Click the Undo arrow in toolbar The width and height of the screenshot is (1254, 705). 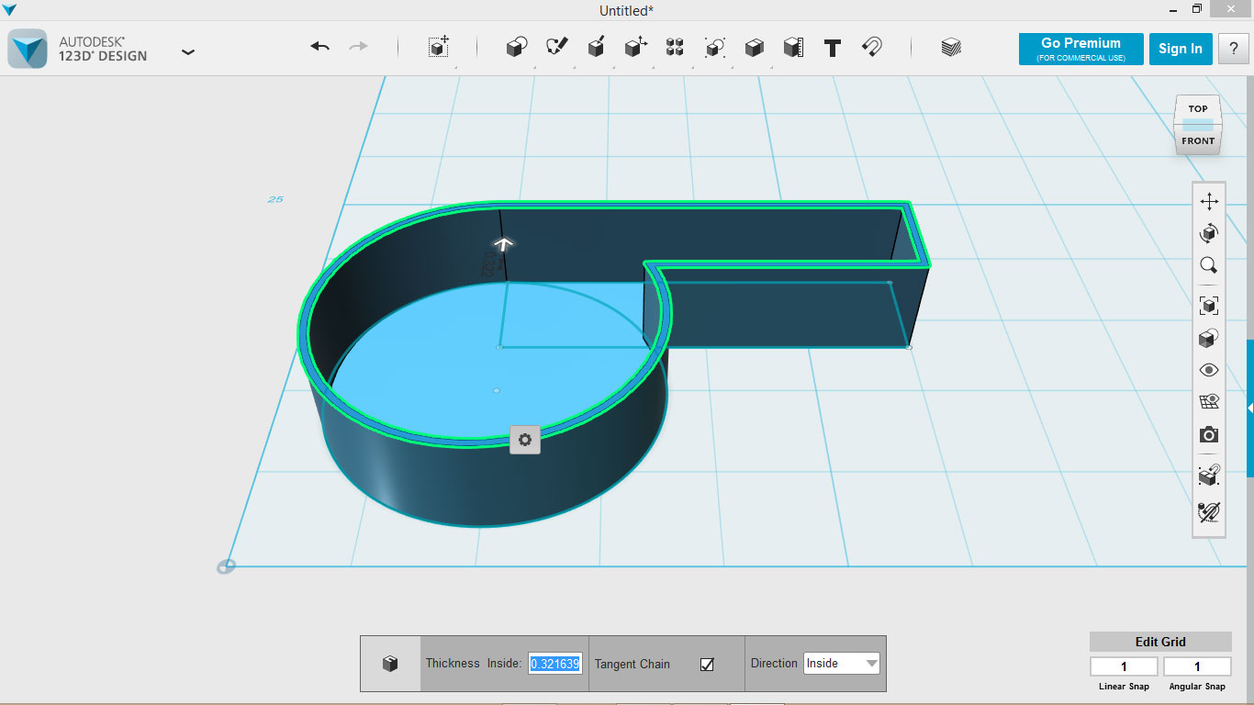(x=319, y=47)
